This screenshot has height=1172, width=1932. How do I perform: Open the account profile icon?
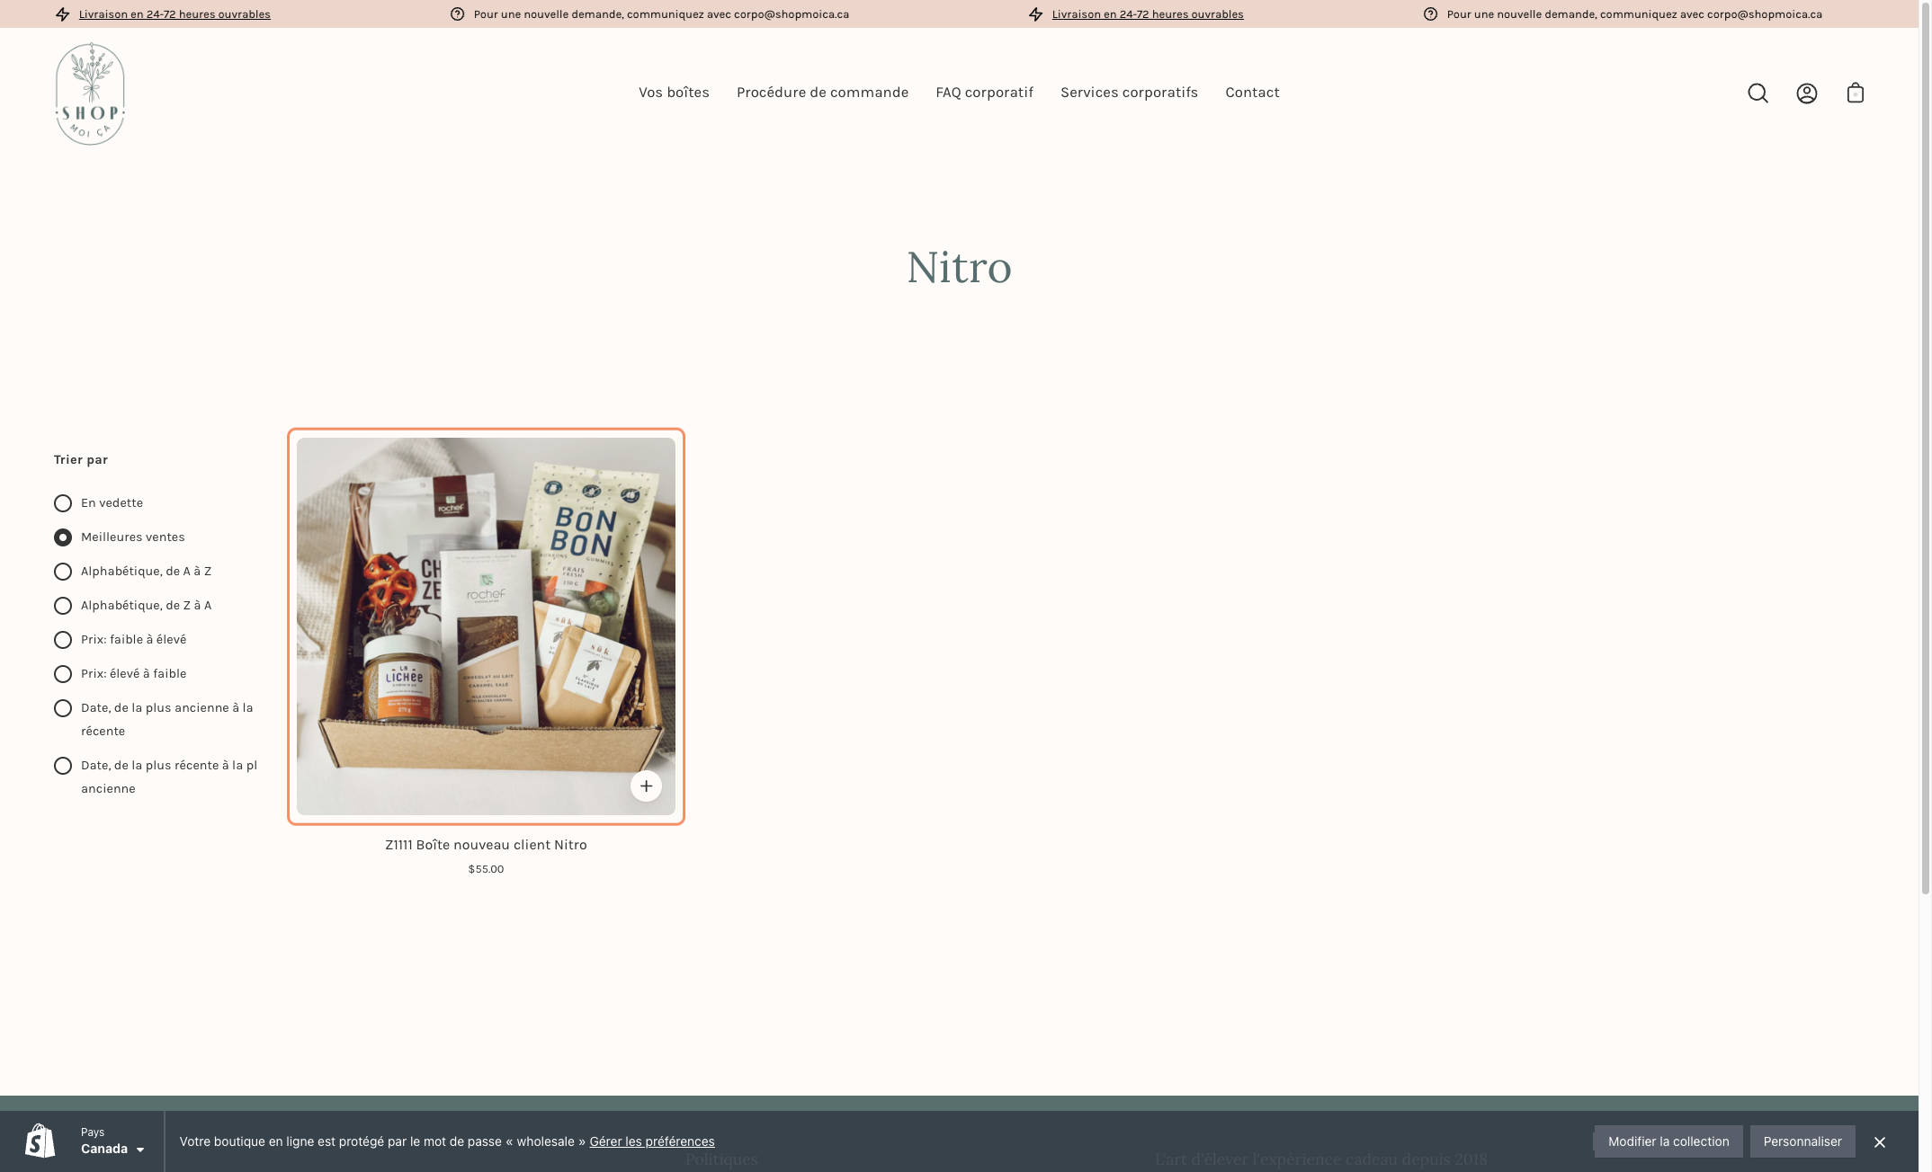pos(1806,93)
